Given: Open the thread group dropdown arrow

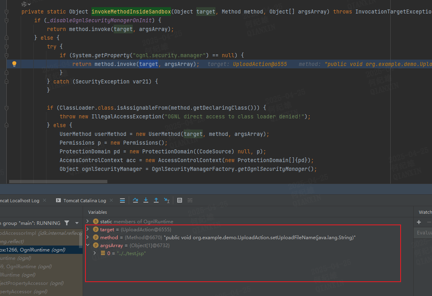Looking at the screenshot, I should point(77,223).
